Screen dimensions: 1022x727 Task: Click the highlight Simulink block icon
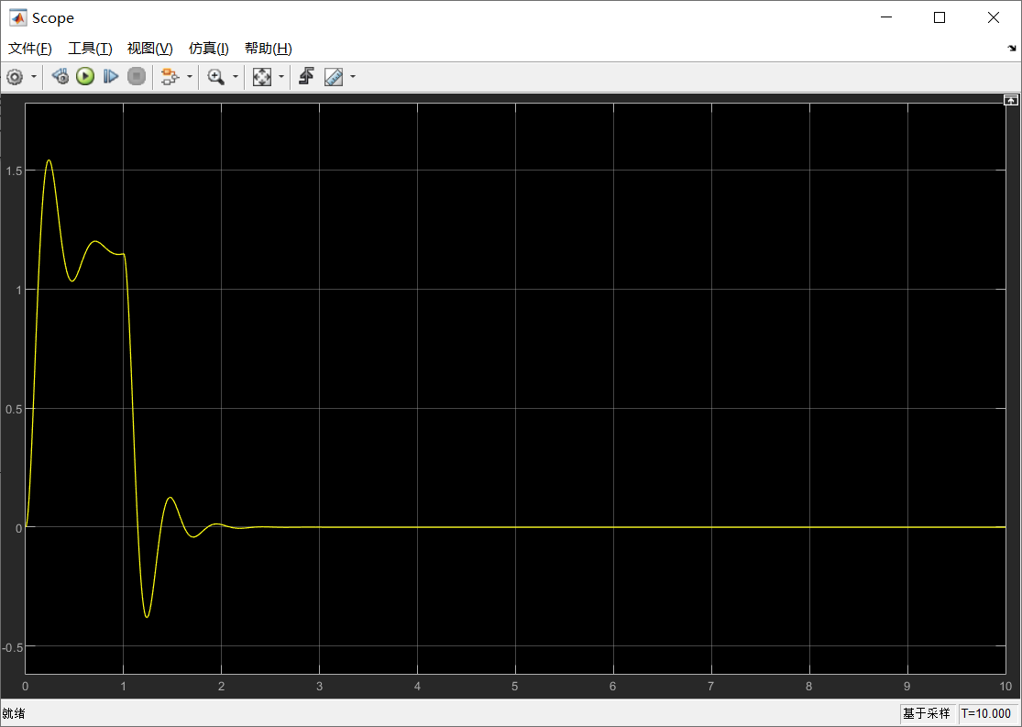(168, 77)
